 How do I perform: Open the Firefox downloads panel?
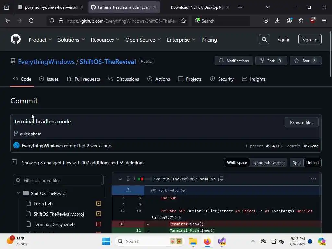278,21
